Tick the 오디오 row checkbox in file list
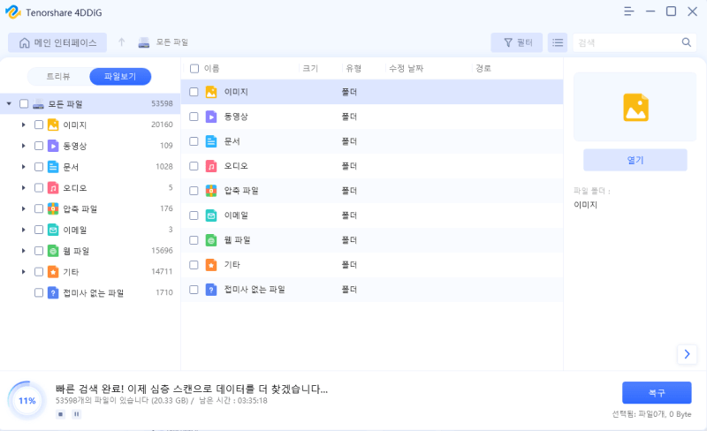Viewport: 707px width, 431px height. click(x=194, y=166)
